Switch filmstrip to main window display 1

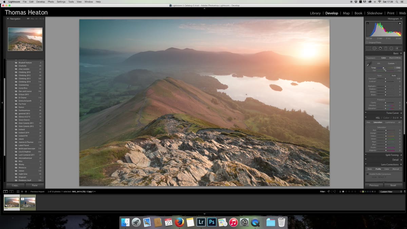pyautogui.click(x=5, y=192)
